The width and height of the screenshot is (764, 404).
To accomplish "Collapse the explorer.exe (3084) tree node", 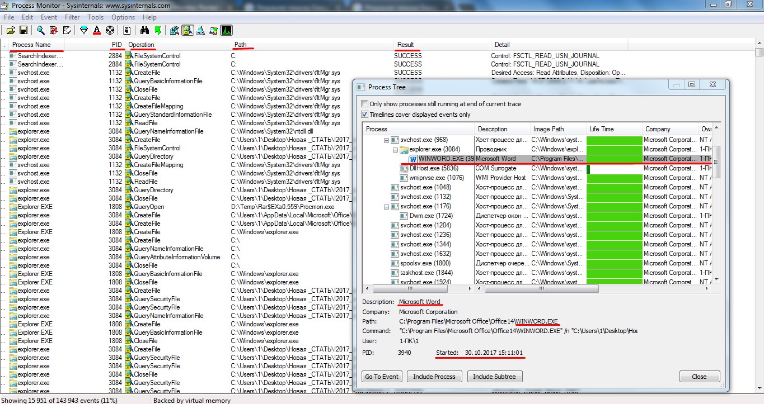I will (395, 149).
